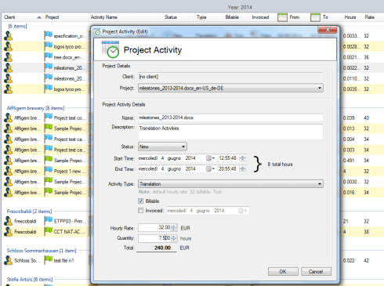This screenshot has width=384, height=286.
Task: Collapse the Stella Artois [6 items] group
Action: [30, 279]
